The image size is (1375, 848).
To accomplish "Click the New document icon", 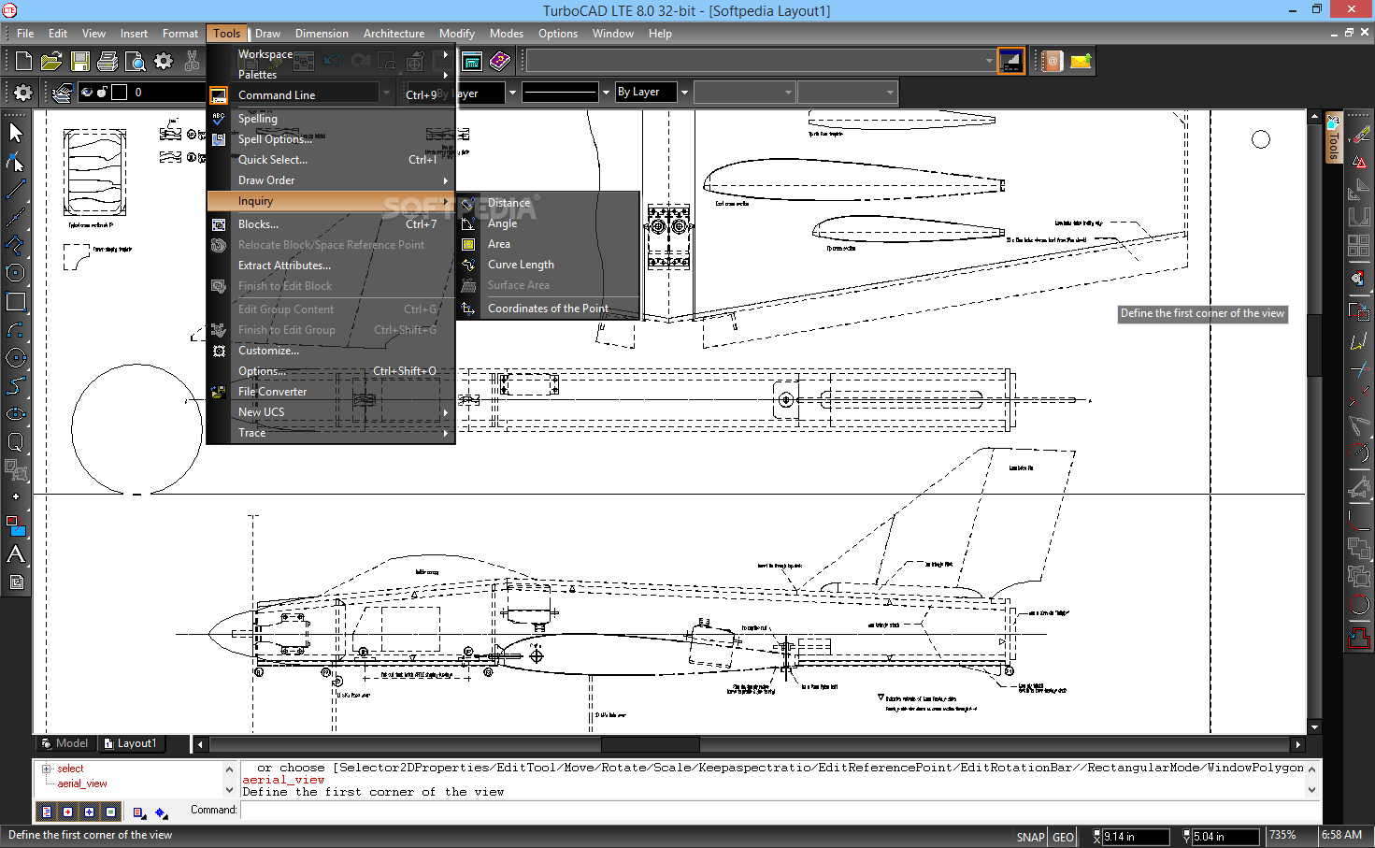I will coord(23,62).
